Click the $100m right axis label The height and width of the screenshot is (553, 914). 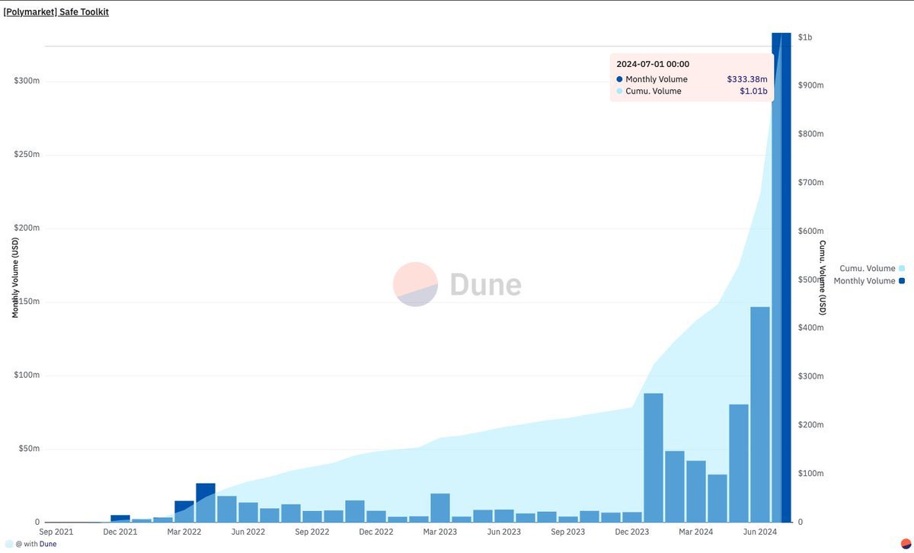(810, 474)
